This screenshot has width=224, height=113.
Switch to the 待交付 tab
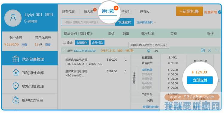(126, 12)
